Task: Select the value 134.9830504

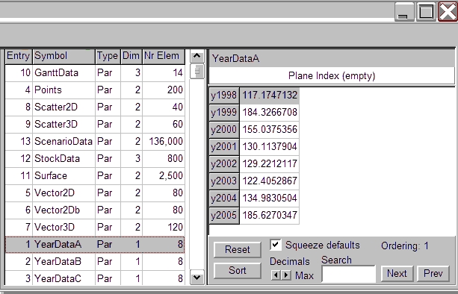Action: (269, 198)
